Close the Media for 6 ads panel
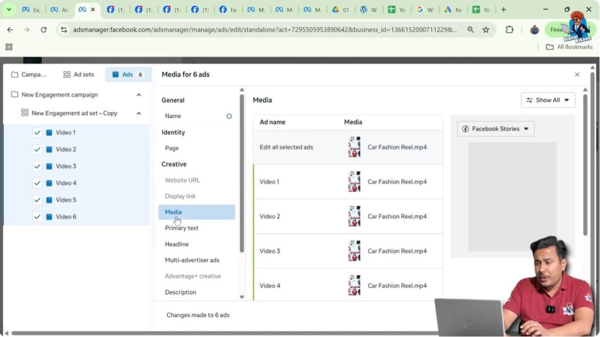The width and height of the screenshot is (600, 337). [577, 74]
